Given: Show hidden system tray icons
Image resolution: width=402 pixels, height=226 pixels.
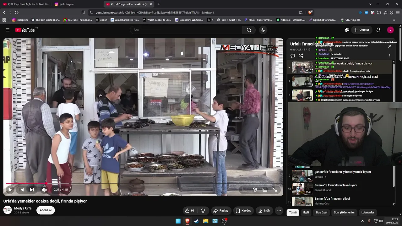Looking at the screenshot, I should pos(362,221).
